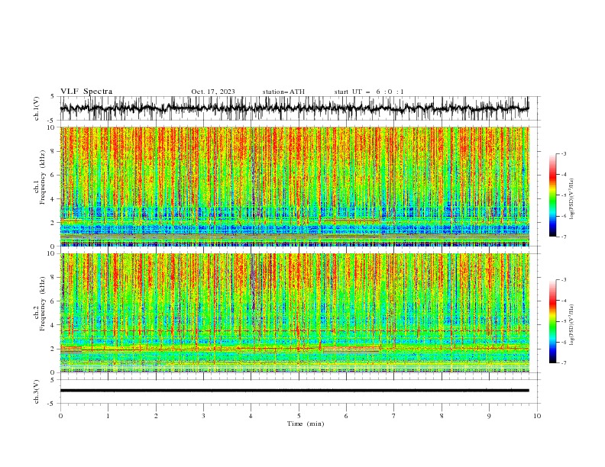The width and height of the screenshot is (605, 467).
Task: Click the "ch.3(V)" axis label
Action: (x=37, y=391)
